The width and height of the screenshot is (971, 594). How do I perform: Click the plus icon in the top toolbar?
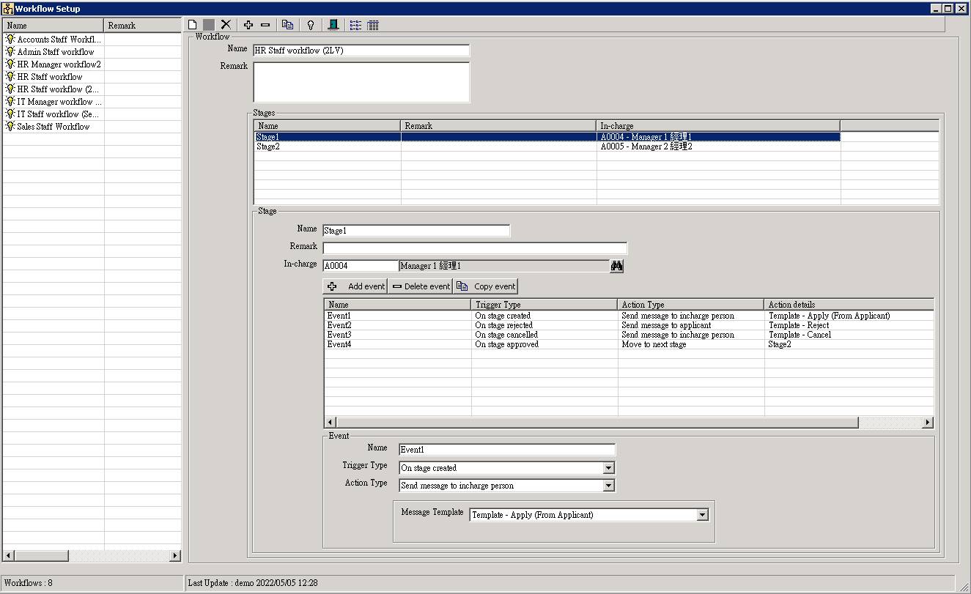[248, 25]
